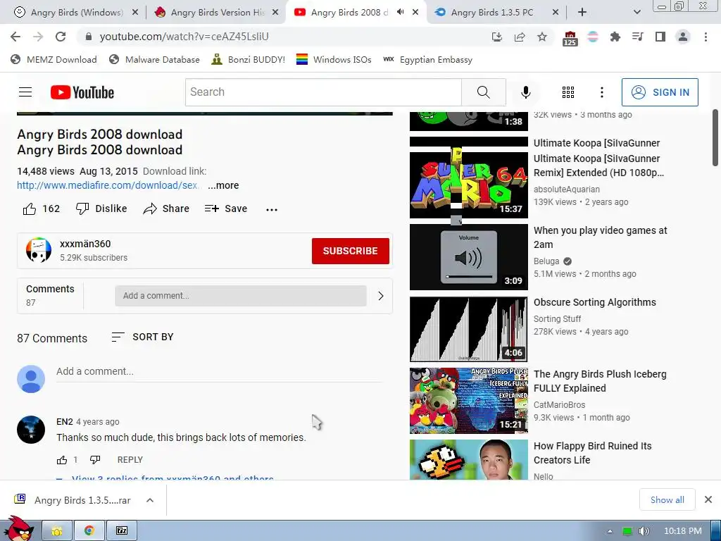The image size is (721, 541).
Task: Click the page vertical scrollbar
Action: tap(715, 138)
